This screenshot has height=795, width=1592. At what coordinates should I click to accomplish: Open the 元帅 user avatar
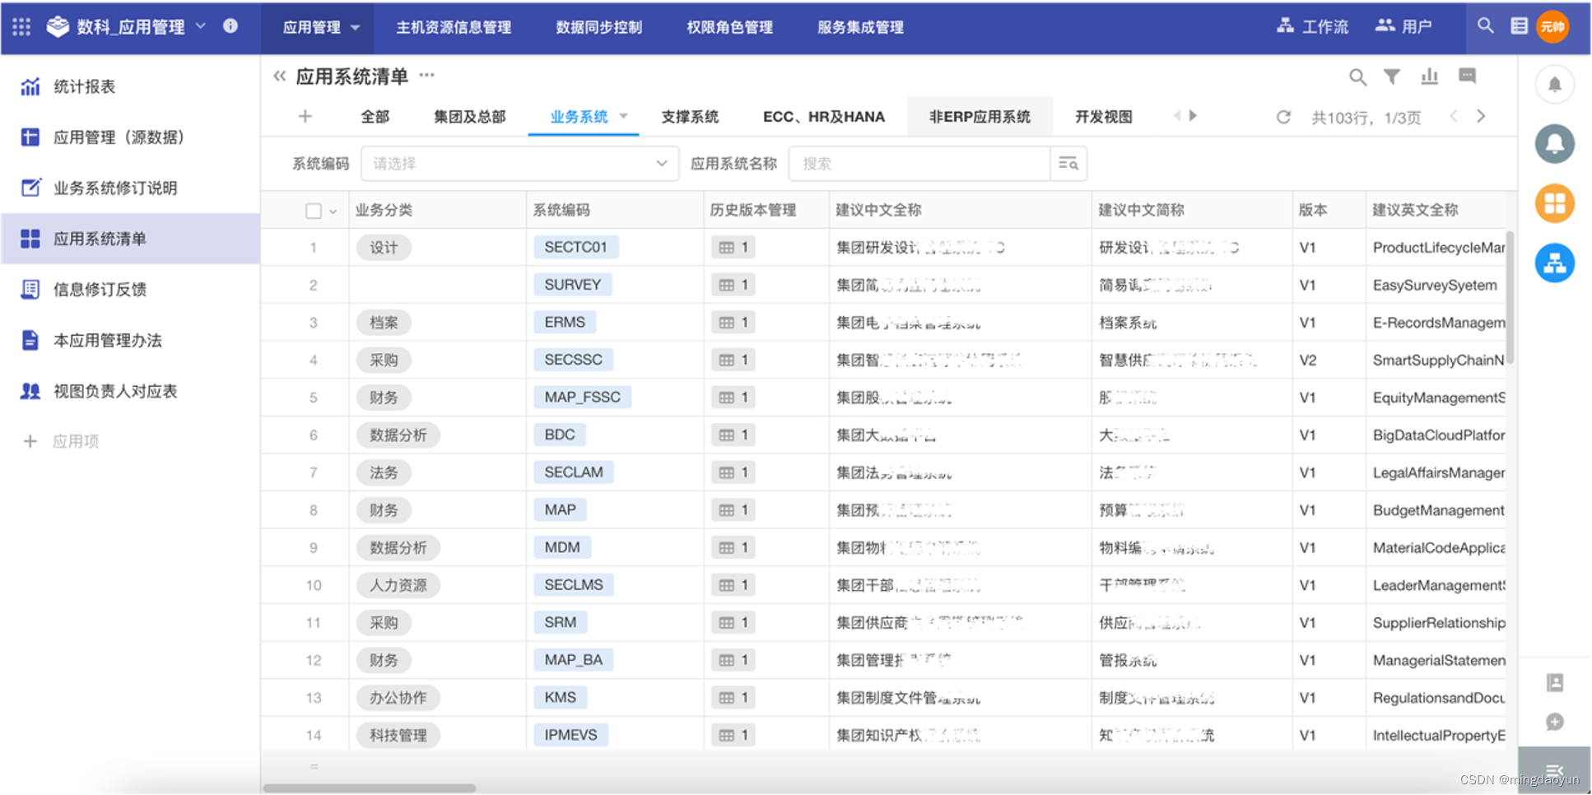[1552, 26]
